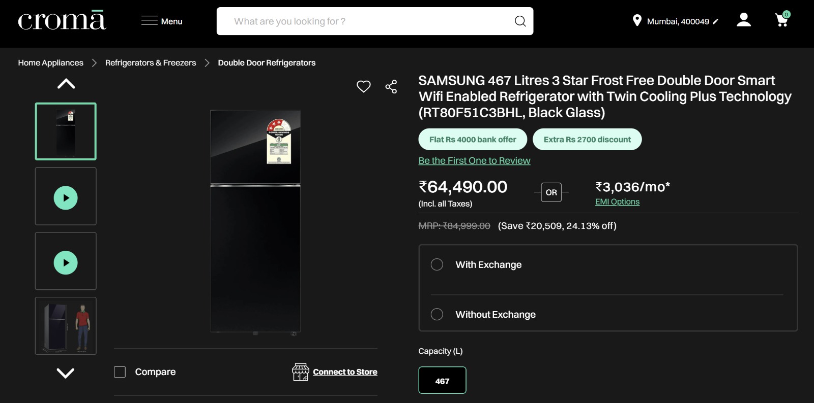Click Be the First One to Review

(x=474, y=161)
